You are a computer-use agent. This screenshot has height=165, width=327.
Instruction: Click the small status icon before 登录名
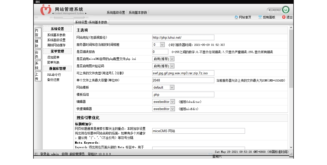pos(36,154)
